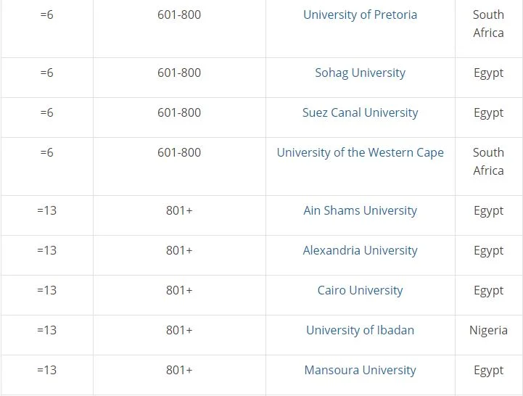Visit the Mansoura University page
The image size is (523, 396).
[360, 370]
